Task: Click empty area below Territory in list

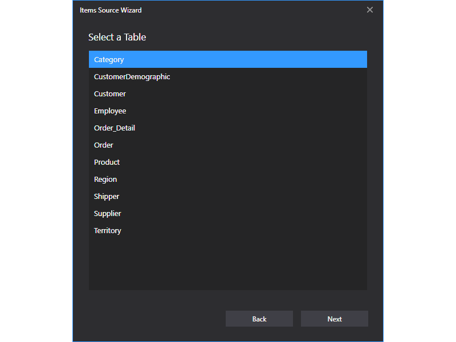Action: click(x=228, y=262)
